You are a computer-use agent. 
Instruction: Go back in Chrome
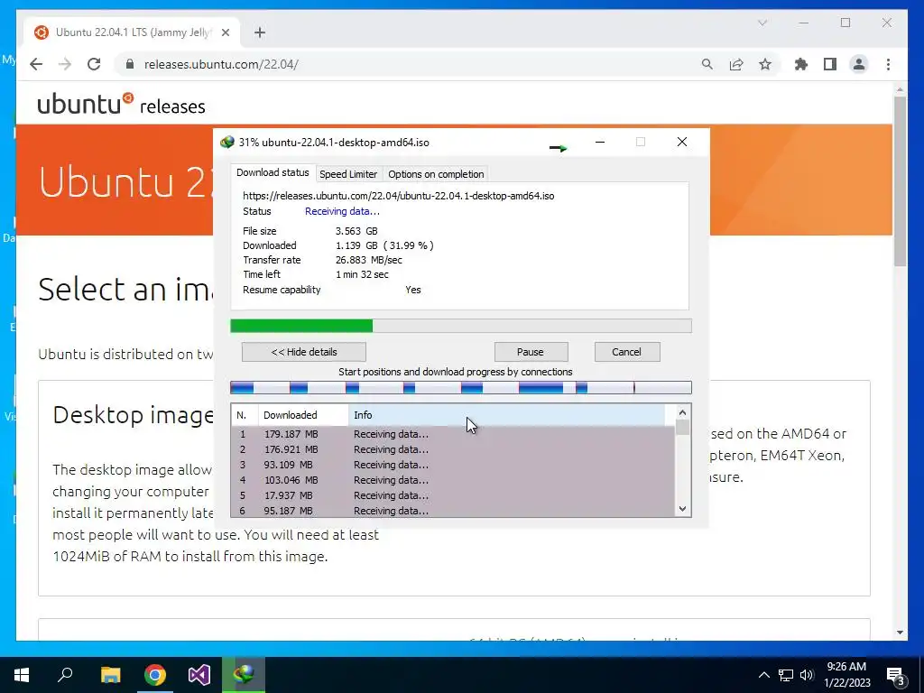36,64
